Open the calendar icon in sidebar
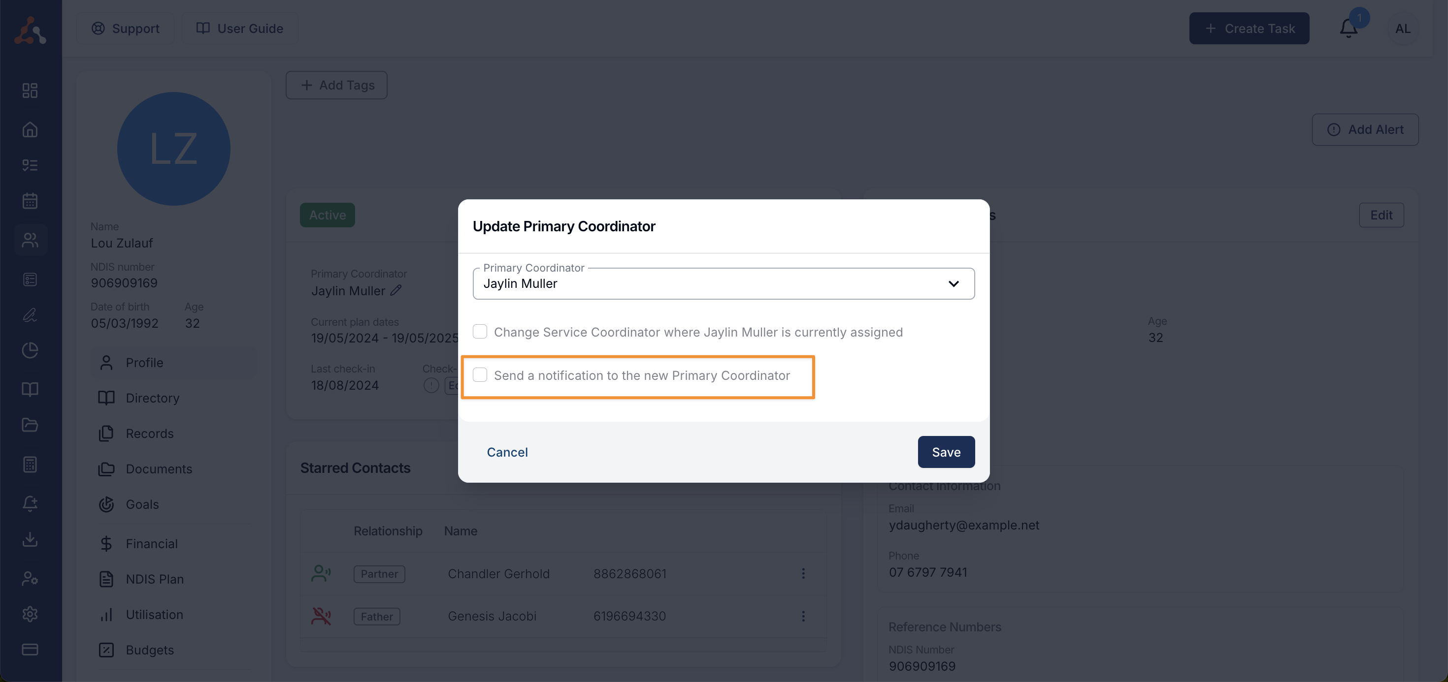The width and height of the screenshot is (1448, 682). (x=30, y=201)
